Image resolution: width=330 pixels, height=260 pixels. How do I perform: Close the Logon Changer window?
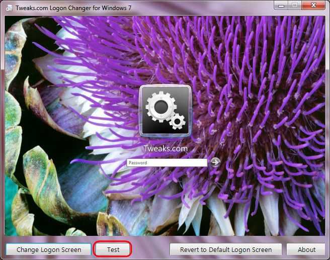tap(313, 5)
